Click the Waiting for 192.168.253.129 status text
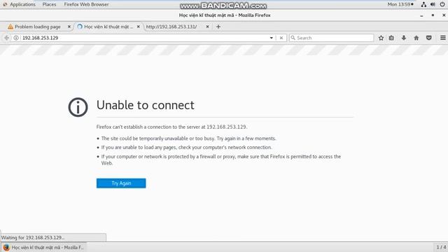The width and height of the screenshot is (448, 252). 33,237
